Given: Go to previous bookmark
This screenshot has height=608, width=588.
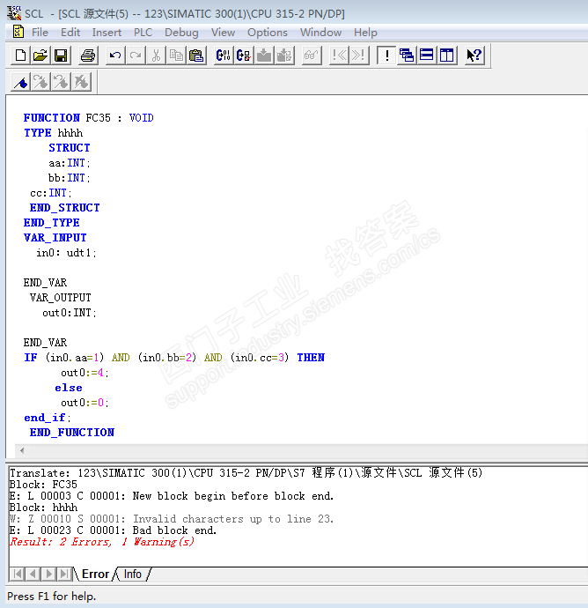Looking at the screenshot, I should click(61, 82).
